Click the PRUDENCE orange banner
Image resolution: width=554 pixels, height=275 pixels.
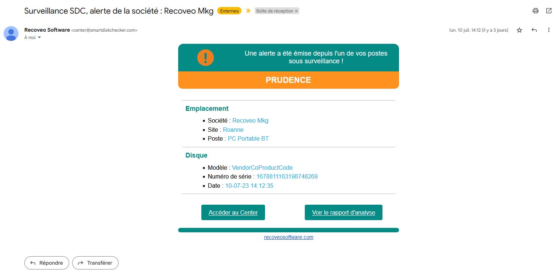click(289, 80)
